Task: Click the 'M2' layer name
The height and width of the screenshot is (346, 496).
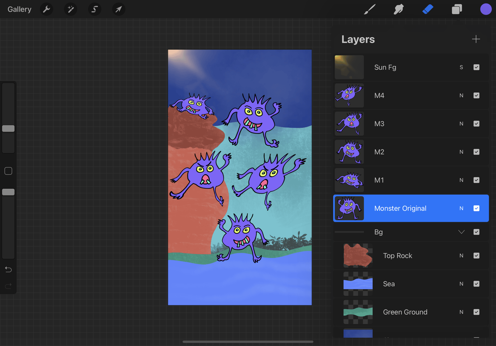Action: pos(379,152)
